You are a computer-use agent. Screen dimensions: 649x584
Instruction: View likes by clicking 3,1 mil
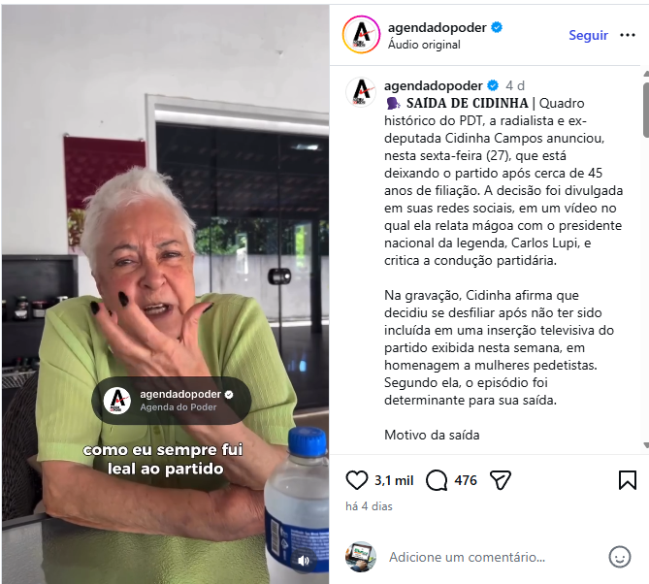click(394, 480)
